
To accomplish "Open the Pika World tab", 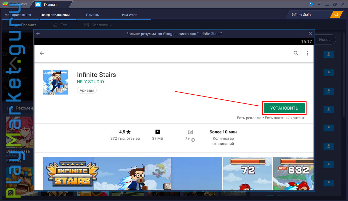I will [x=130, y=15].
